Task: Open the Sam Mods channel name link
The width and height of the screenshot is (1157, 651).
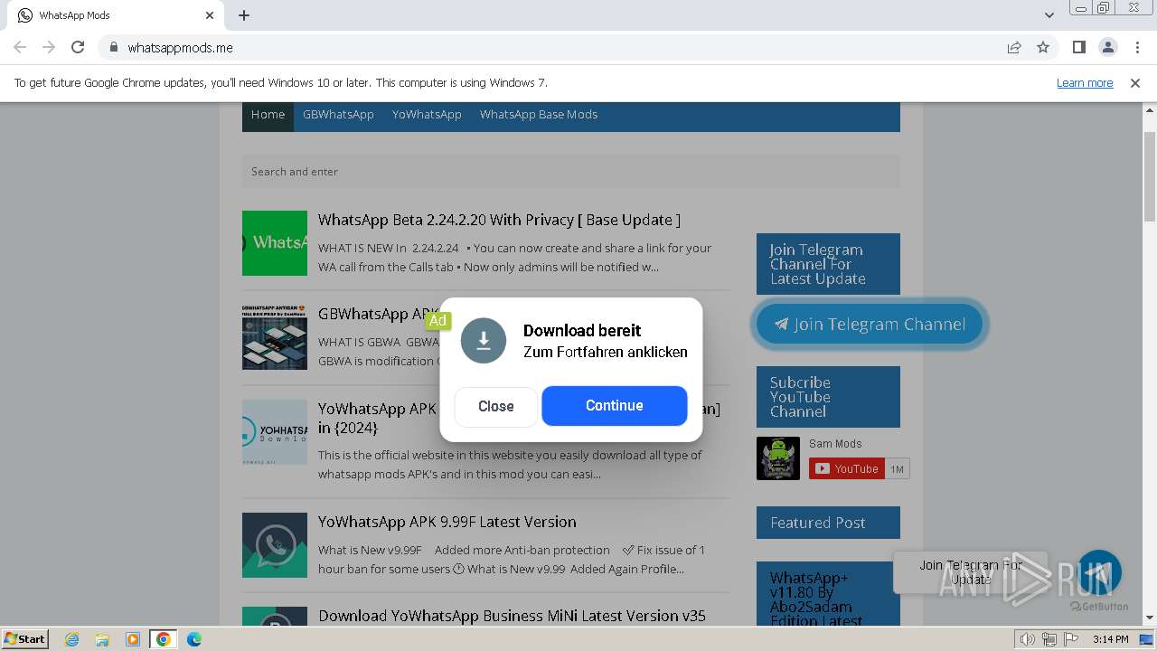Action: tap(835, 444)
